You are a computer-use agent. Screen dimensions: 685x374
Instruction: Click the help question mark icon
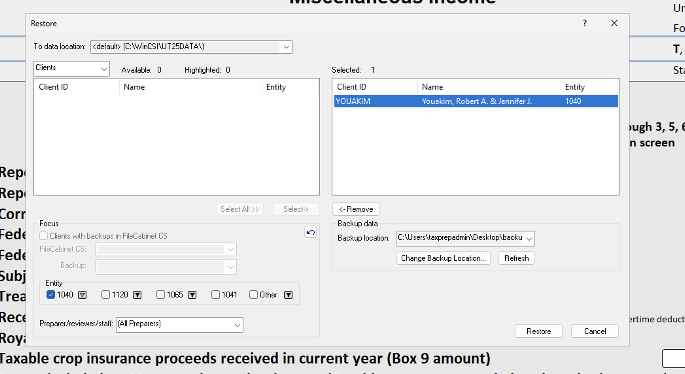point(585,23)
